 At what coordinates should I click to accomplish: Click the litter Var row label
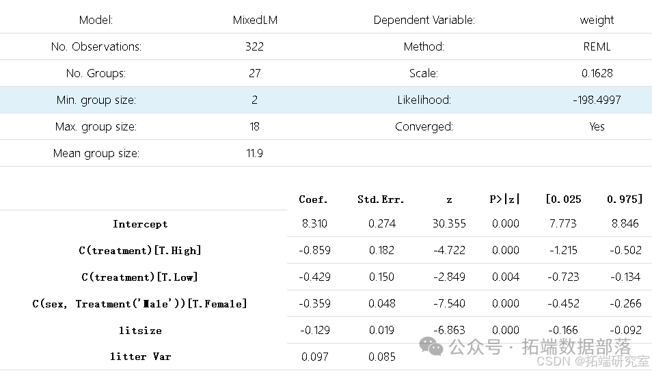(140, 357)
